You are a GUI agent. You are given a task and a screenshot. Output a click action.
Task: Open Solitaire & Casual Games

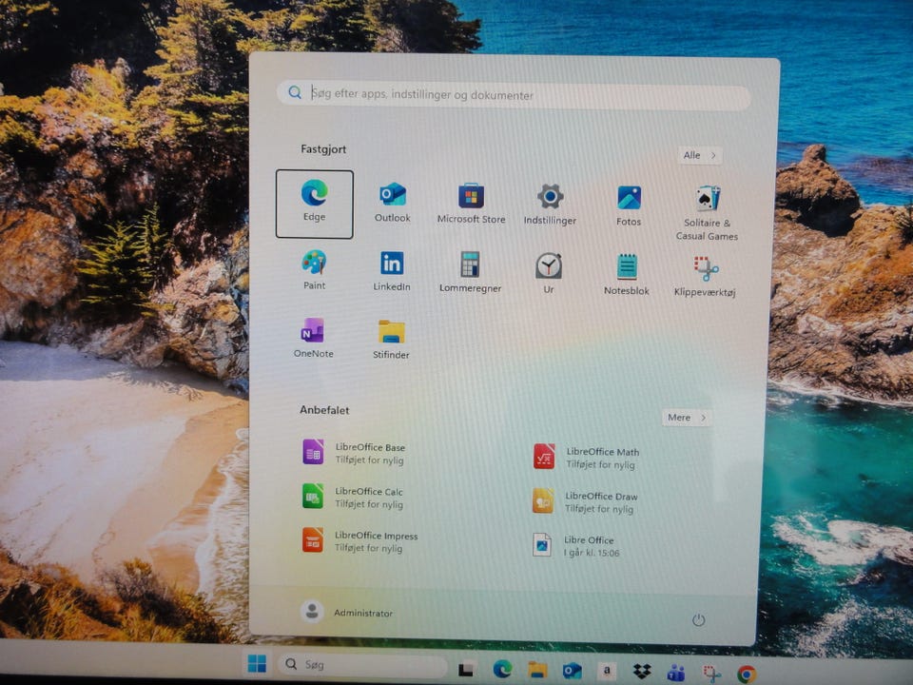click(707, 211)
